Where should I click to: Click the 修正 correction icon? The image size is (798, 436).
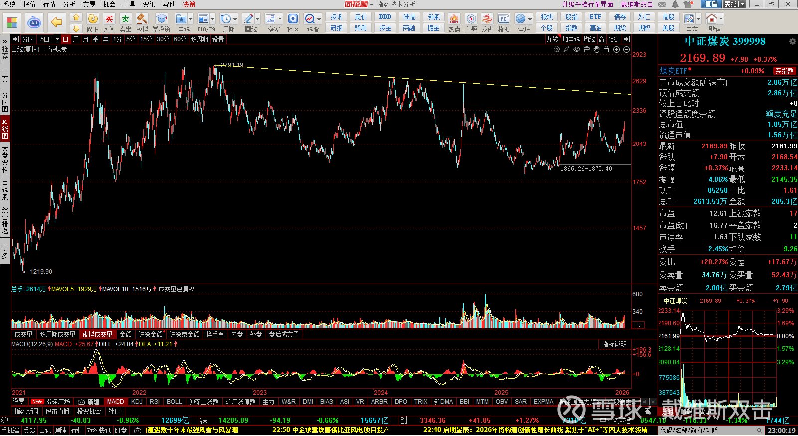(x=93, y=19)
